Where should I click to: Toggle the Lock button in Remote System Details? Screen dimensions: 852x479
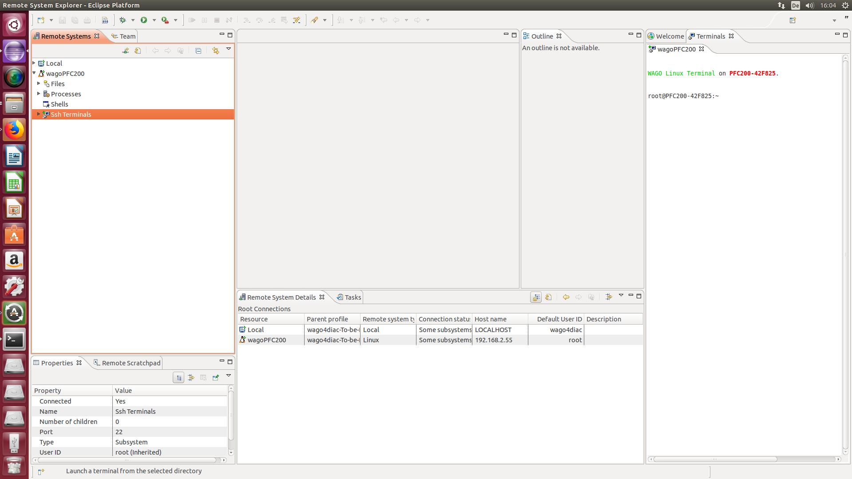tap(536, 297)
